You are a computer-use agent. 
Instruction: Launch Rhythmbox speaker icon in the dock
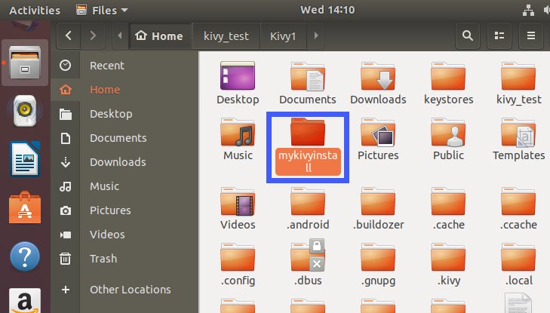[25, 111]
